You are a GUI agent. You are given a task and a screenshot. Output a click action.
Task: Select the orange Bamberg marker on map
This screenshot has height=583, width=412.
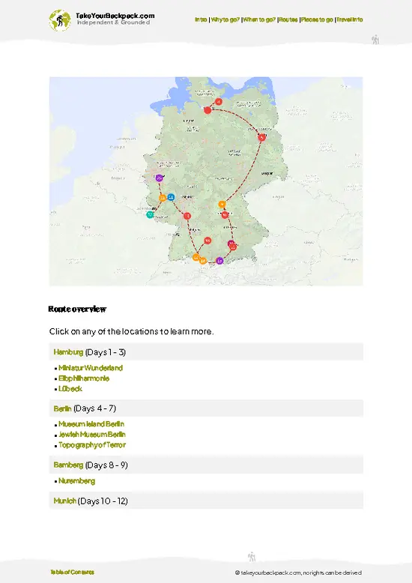click(x=222, y=205)
